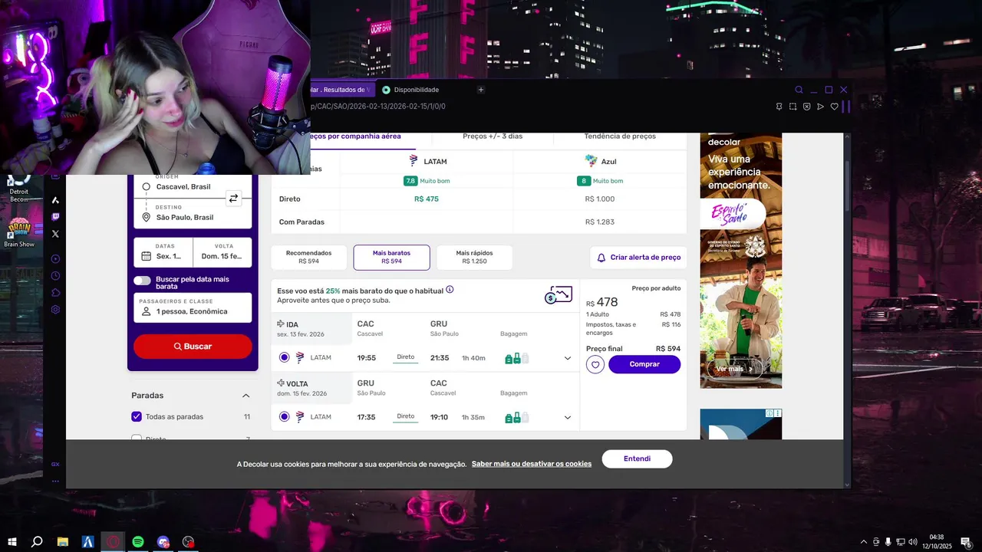This screenshot has height=552, width=982.
Task: Open browsing history clock icon in sidebar
Action: coord(55,276)
